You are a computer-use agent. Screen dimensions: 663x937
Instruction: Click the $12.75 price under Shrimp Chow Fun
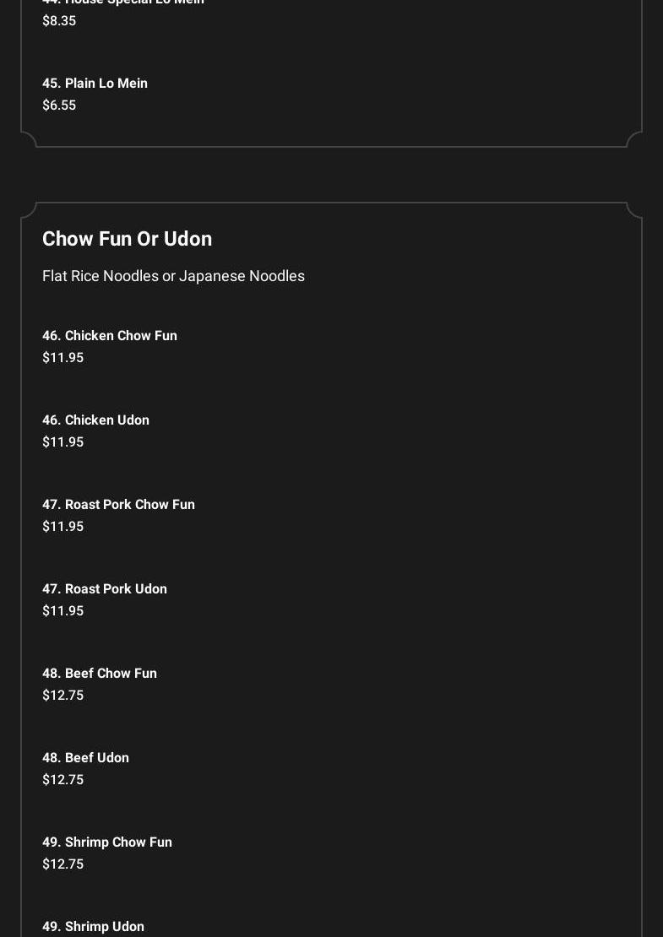(62, 864)
